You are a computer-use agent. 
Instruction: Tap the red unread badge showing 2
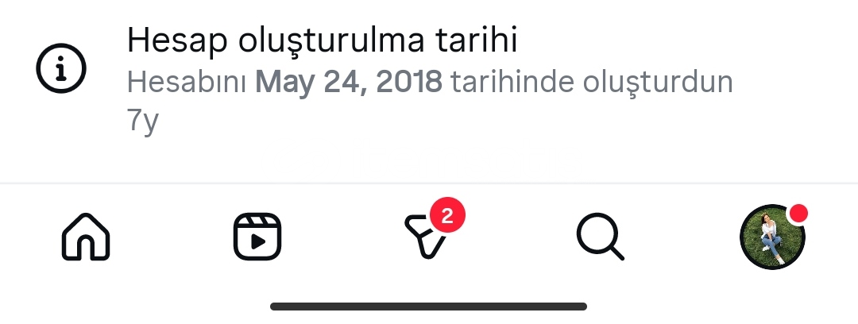447,217
